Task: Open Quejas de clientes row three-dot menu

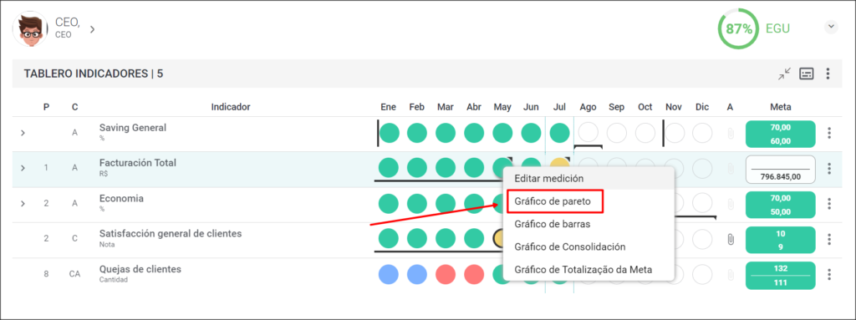Action: [x=829, y=274]
